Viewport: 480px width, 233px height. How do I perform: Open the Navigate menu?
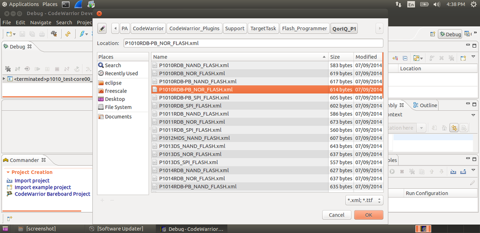point(41,23)
